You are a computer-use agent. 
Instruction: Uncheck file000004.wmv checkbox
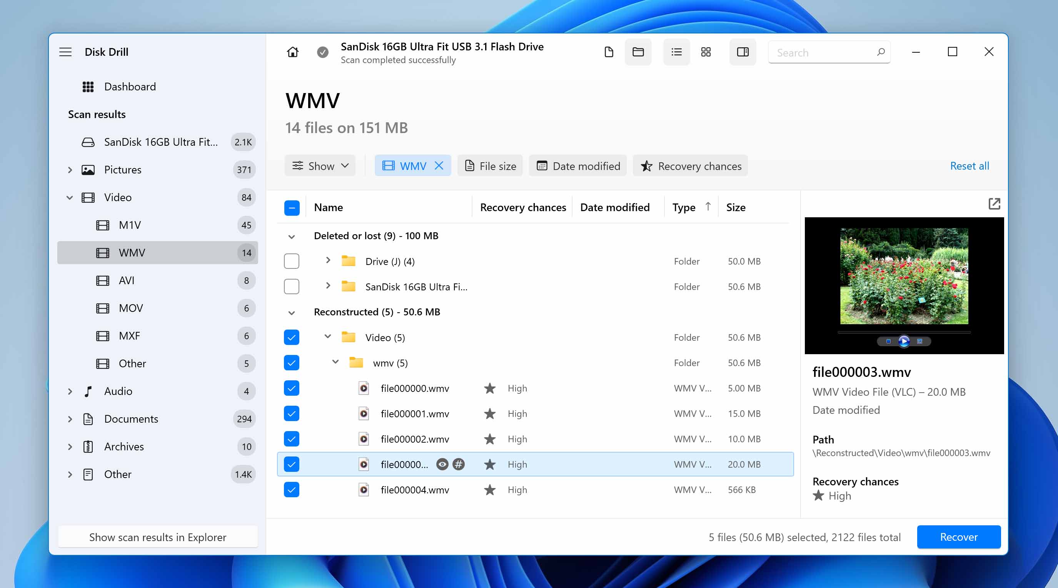(x=292, y=490)
